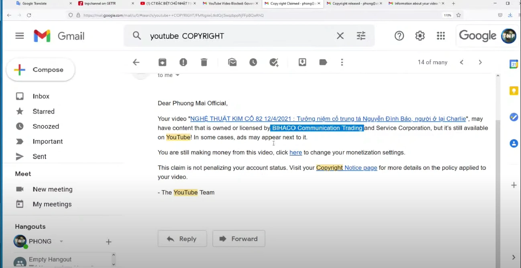Add this email to Tasks

[274, 62]
